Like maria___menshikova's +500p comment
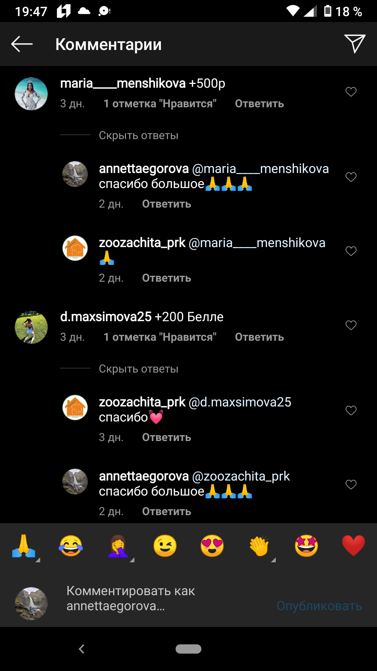This screenshot has height=671, width=377. 351,92
